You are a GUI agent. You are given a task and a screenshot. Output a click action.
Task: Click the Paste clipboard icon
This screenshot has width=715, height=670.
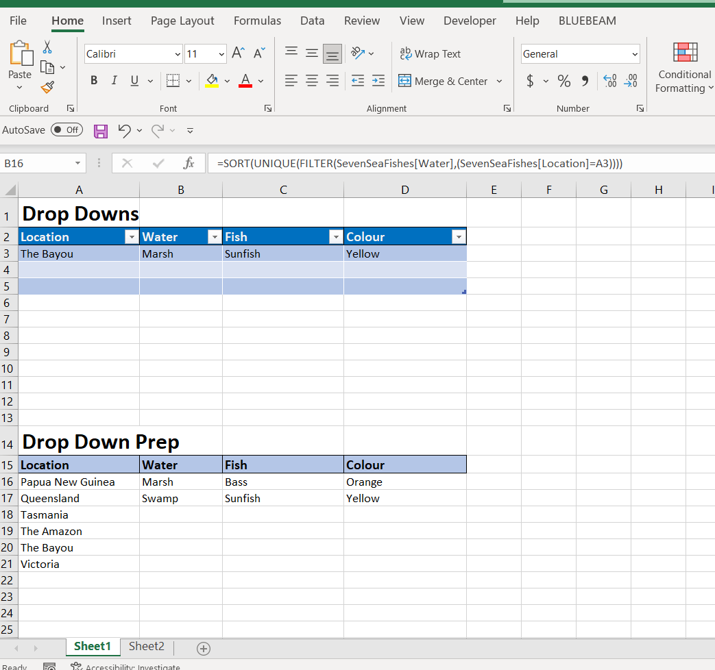[21, 53]
